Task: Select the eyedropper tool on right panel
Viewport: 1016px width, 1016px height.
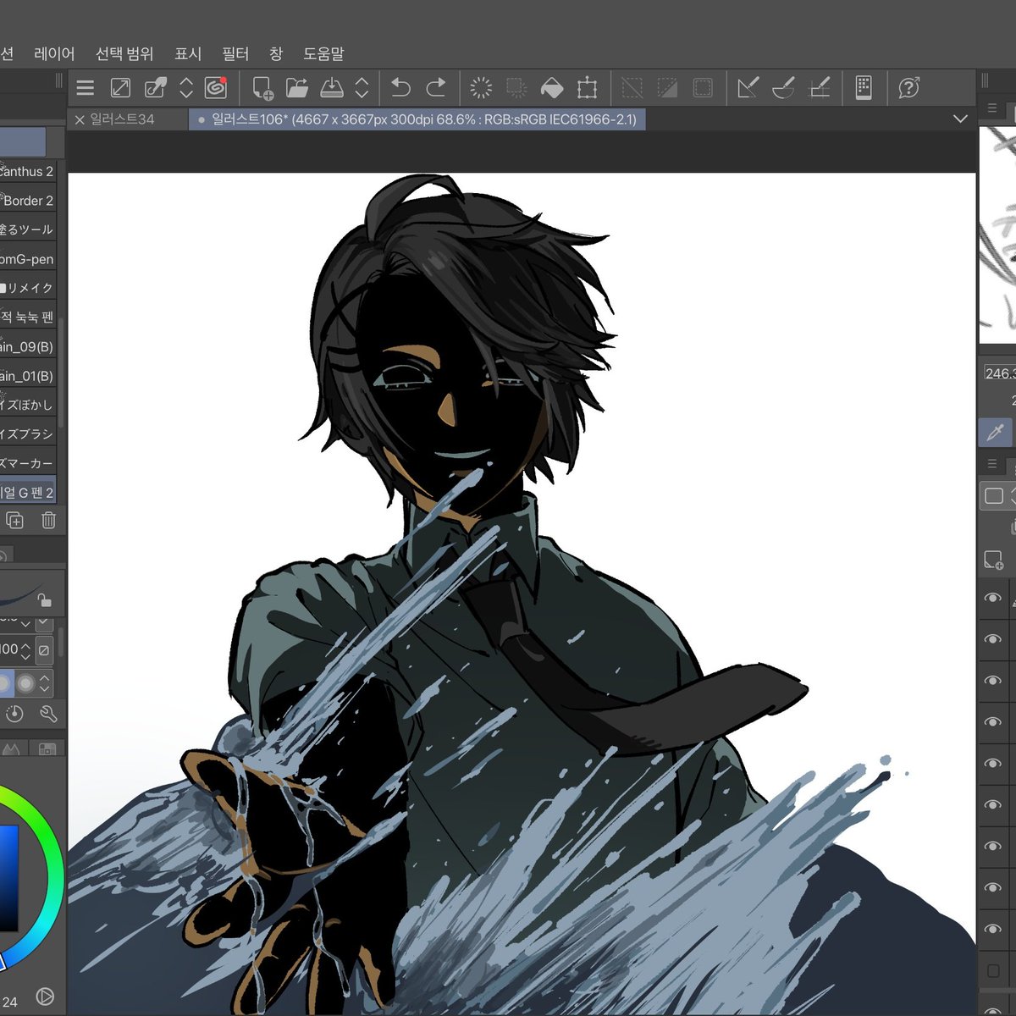Action: tap(996, 433)
